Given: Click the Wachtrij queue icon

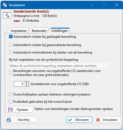Looking at the screenshot, I should click(9, 120).
